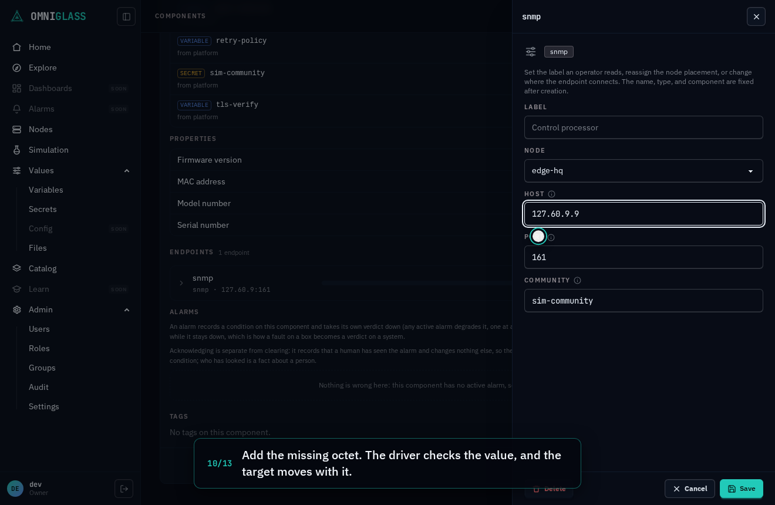Open Settings under Admin
The height and width of the screenshot is (505, 775).
pyautogui.click(x=44, y=406)
